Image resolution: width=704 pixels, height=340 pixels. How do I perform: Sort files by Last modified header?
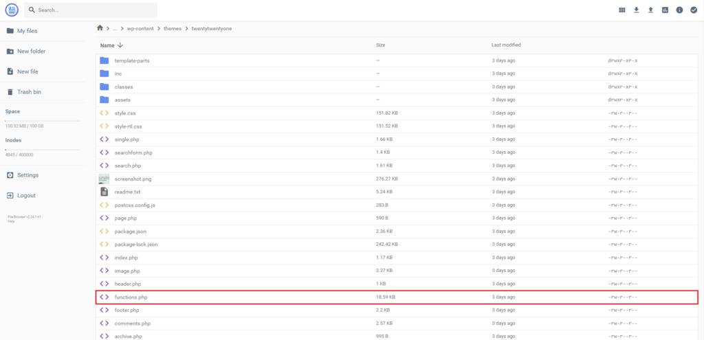(x=506, y=45)
